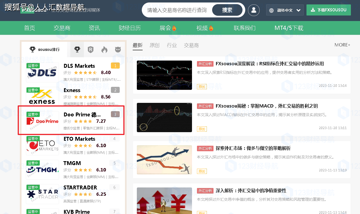Select the flame icon ranking tab
Image resolution: width=360 pixels, height=214 pixels.
click(104, 50)
